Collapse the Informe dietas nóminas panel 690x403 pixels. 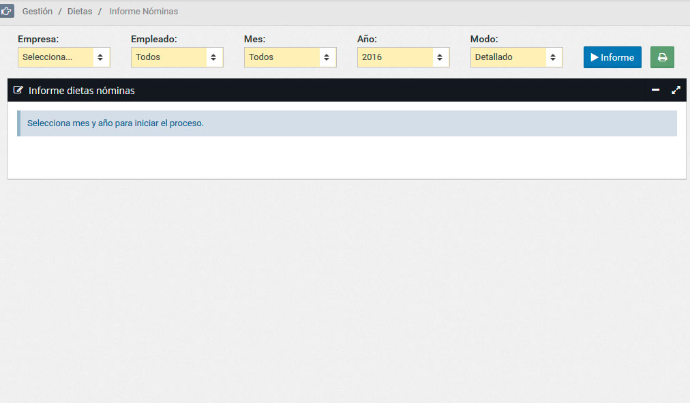click(x=655, y=90)
